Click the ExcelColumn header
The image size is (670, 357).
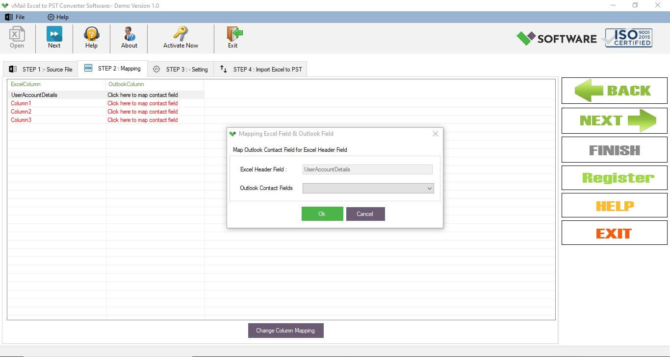[x=57, y=84]
